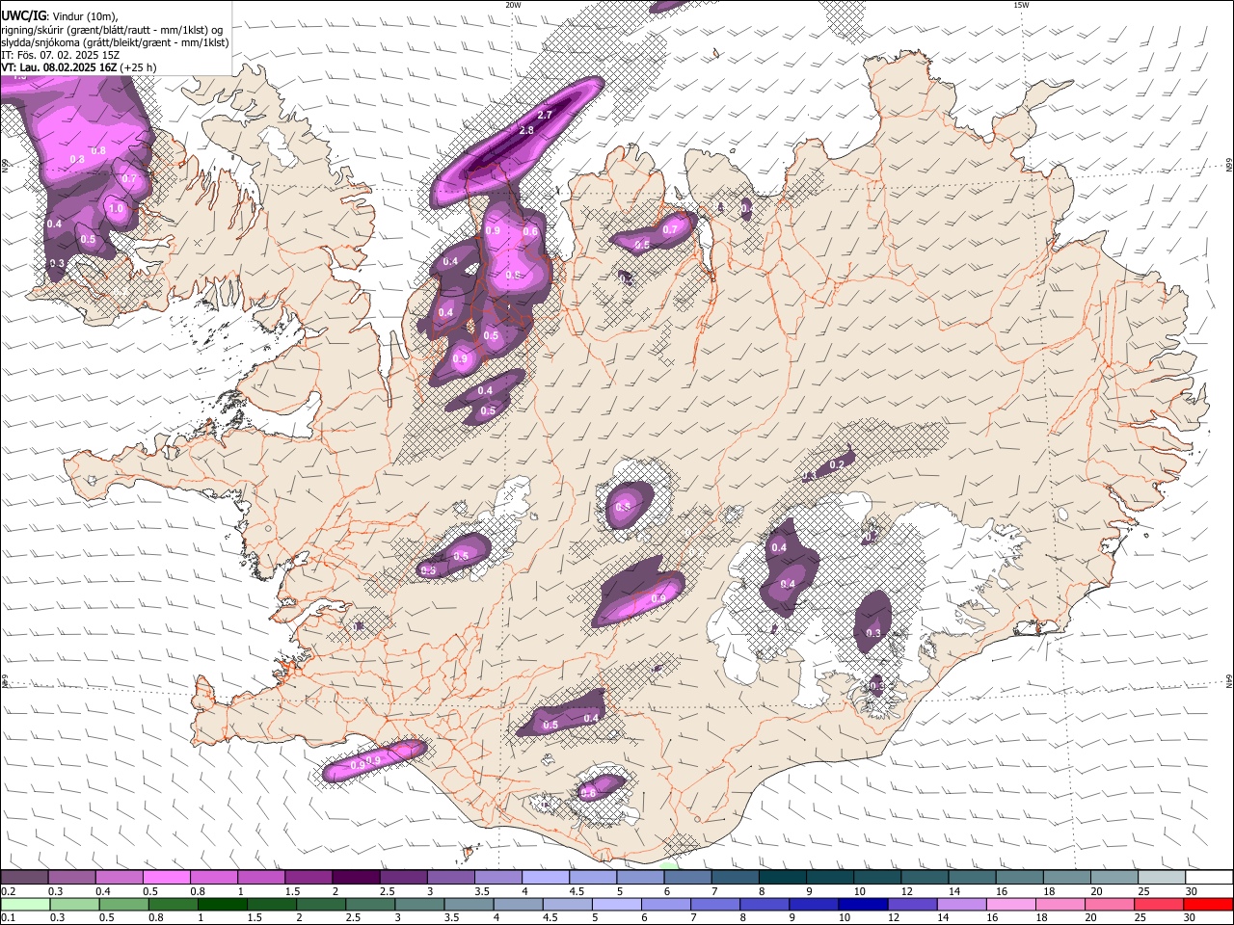Viewport: 1234px width, 925px height.
Task: Select the dark purple top-row swatch labeled 2
Action: (x=356, y=878)
